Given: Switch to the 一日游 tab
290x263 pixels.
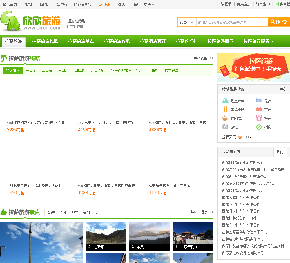Looking at the screenshot, I should (31, 70).
